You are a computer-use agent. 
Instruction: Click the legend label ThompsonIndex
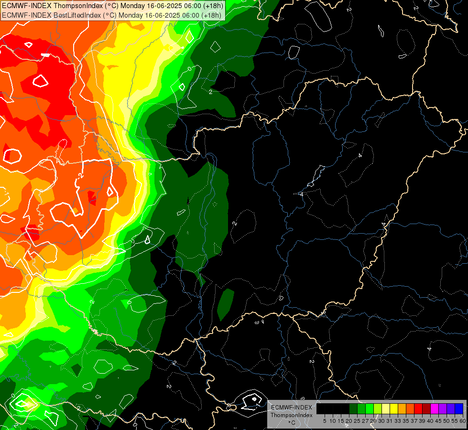pos(292,415)
